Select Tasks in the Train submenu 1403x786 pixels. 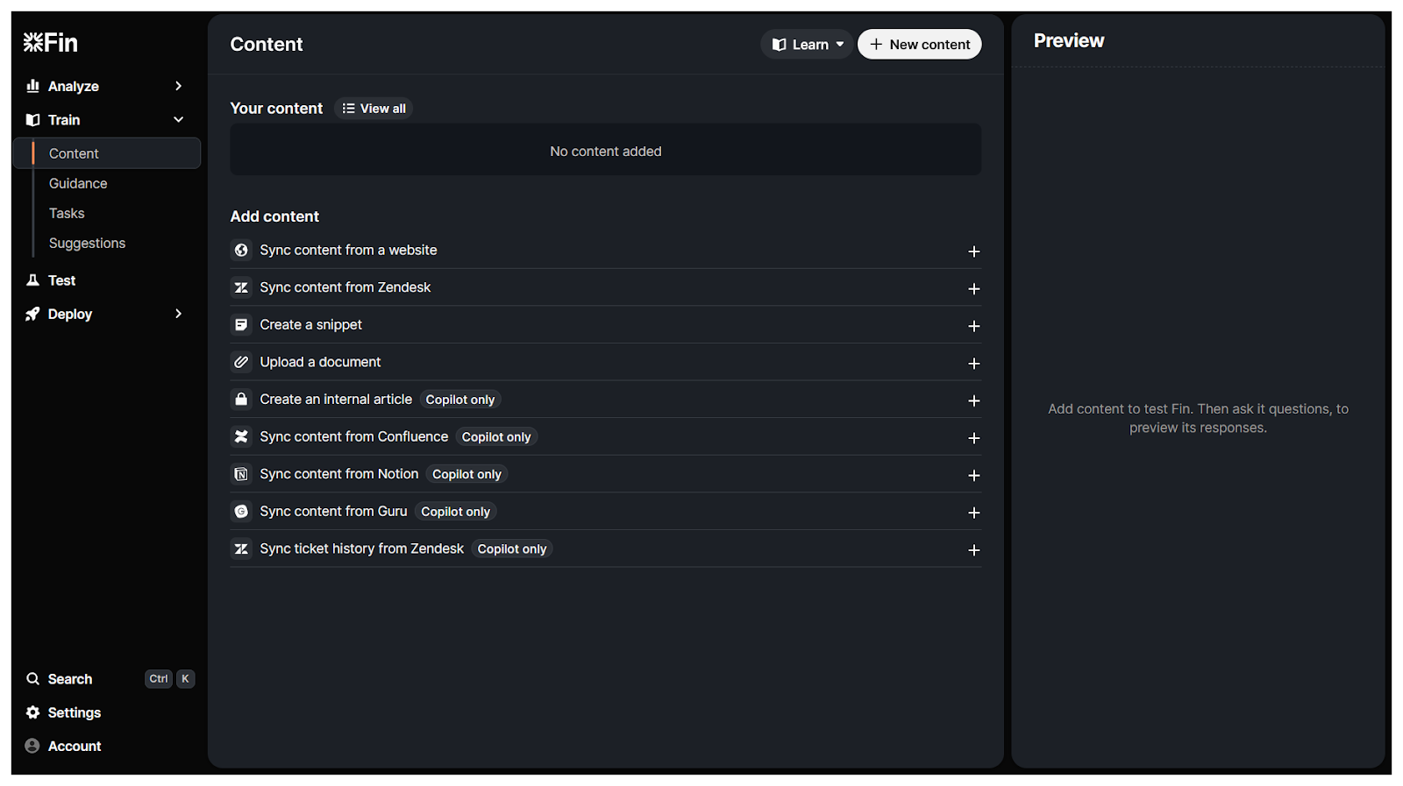pyautogui.click(x=67, y=213)
